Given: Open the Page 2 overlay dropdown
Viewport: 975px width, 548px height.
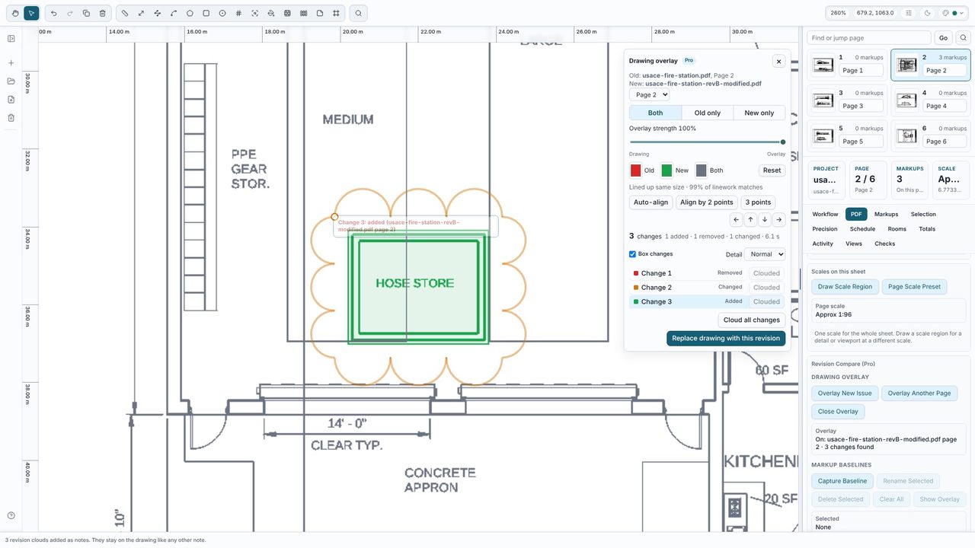Looking at the screenshot, I should (x=649, y=94).
